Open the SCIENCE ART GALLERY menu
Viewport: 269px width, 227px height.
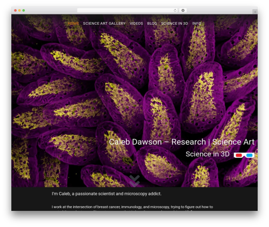104,24
